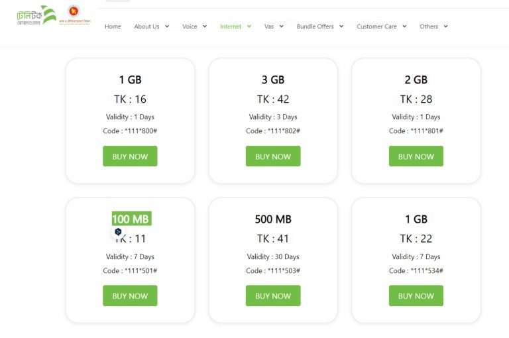Click the highlighted 100 MB heading
Viewport: 509px width, 338px height.
coord(131,219)
